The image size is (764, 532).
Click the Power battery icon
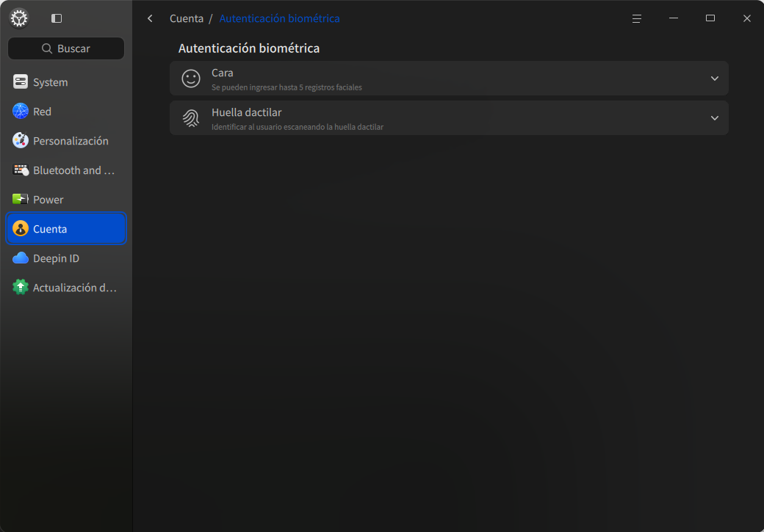click(x=21, y=199)
